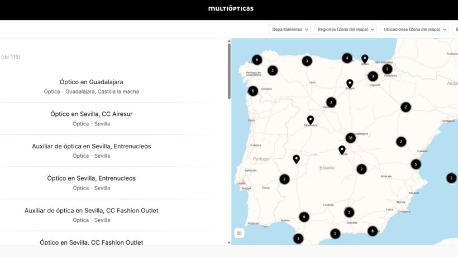Click the Burgos map pin
458x257 pixels.
350,83
